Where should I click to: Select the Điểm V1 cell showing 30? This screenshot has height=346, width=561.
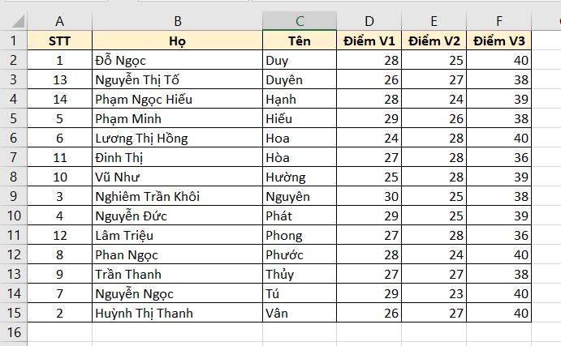(x=369, y=196)
